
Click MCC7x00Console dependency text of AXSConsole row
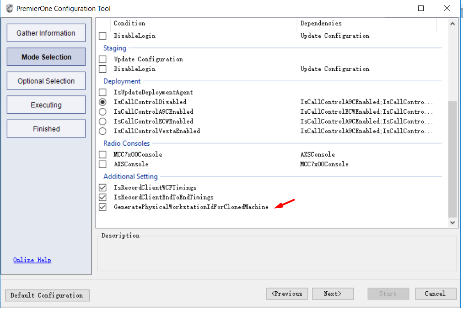(x=324, y=164)
